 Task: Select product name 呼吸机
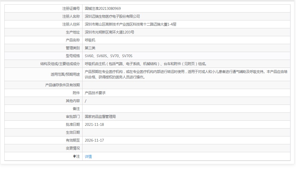[90, 40]
